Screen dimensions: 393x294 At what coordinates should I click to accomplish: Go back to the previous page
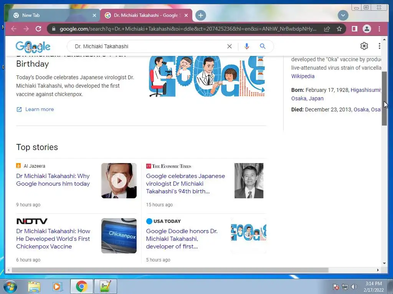pyautogui.click(x=14, y=29)
